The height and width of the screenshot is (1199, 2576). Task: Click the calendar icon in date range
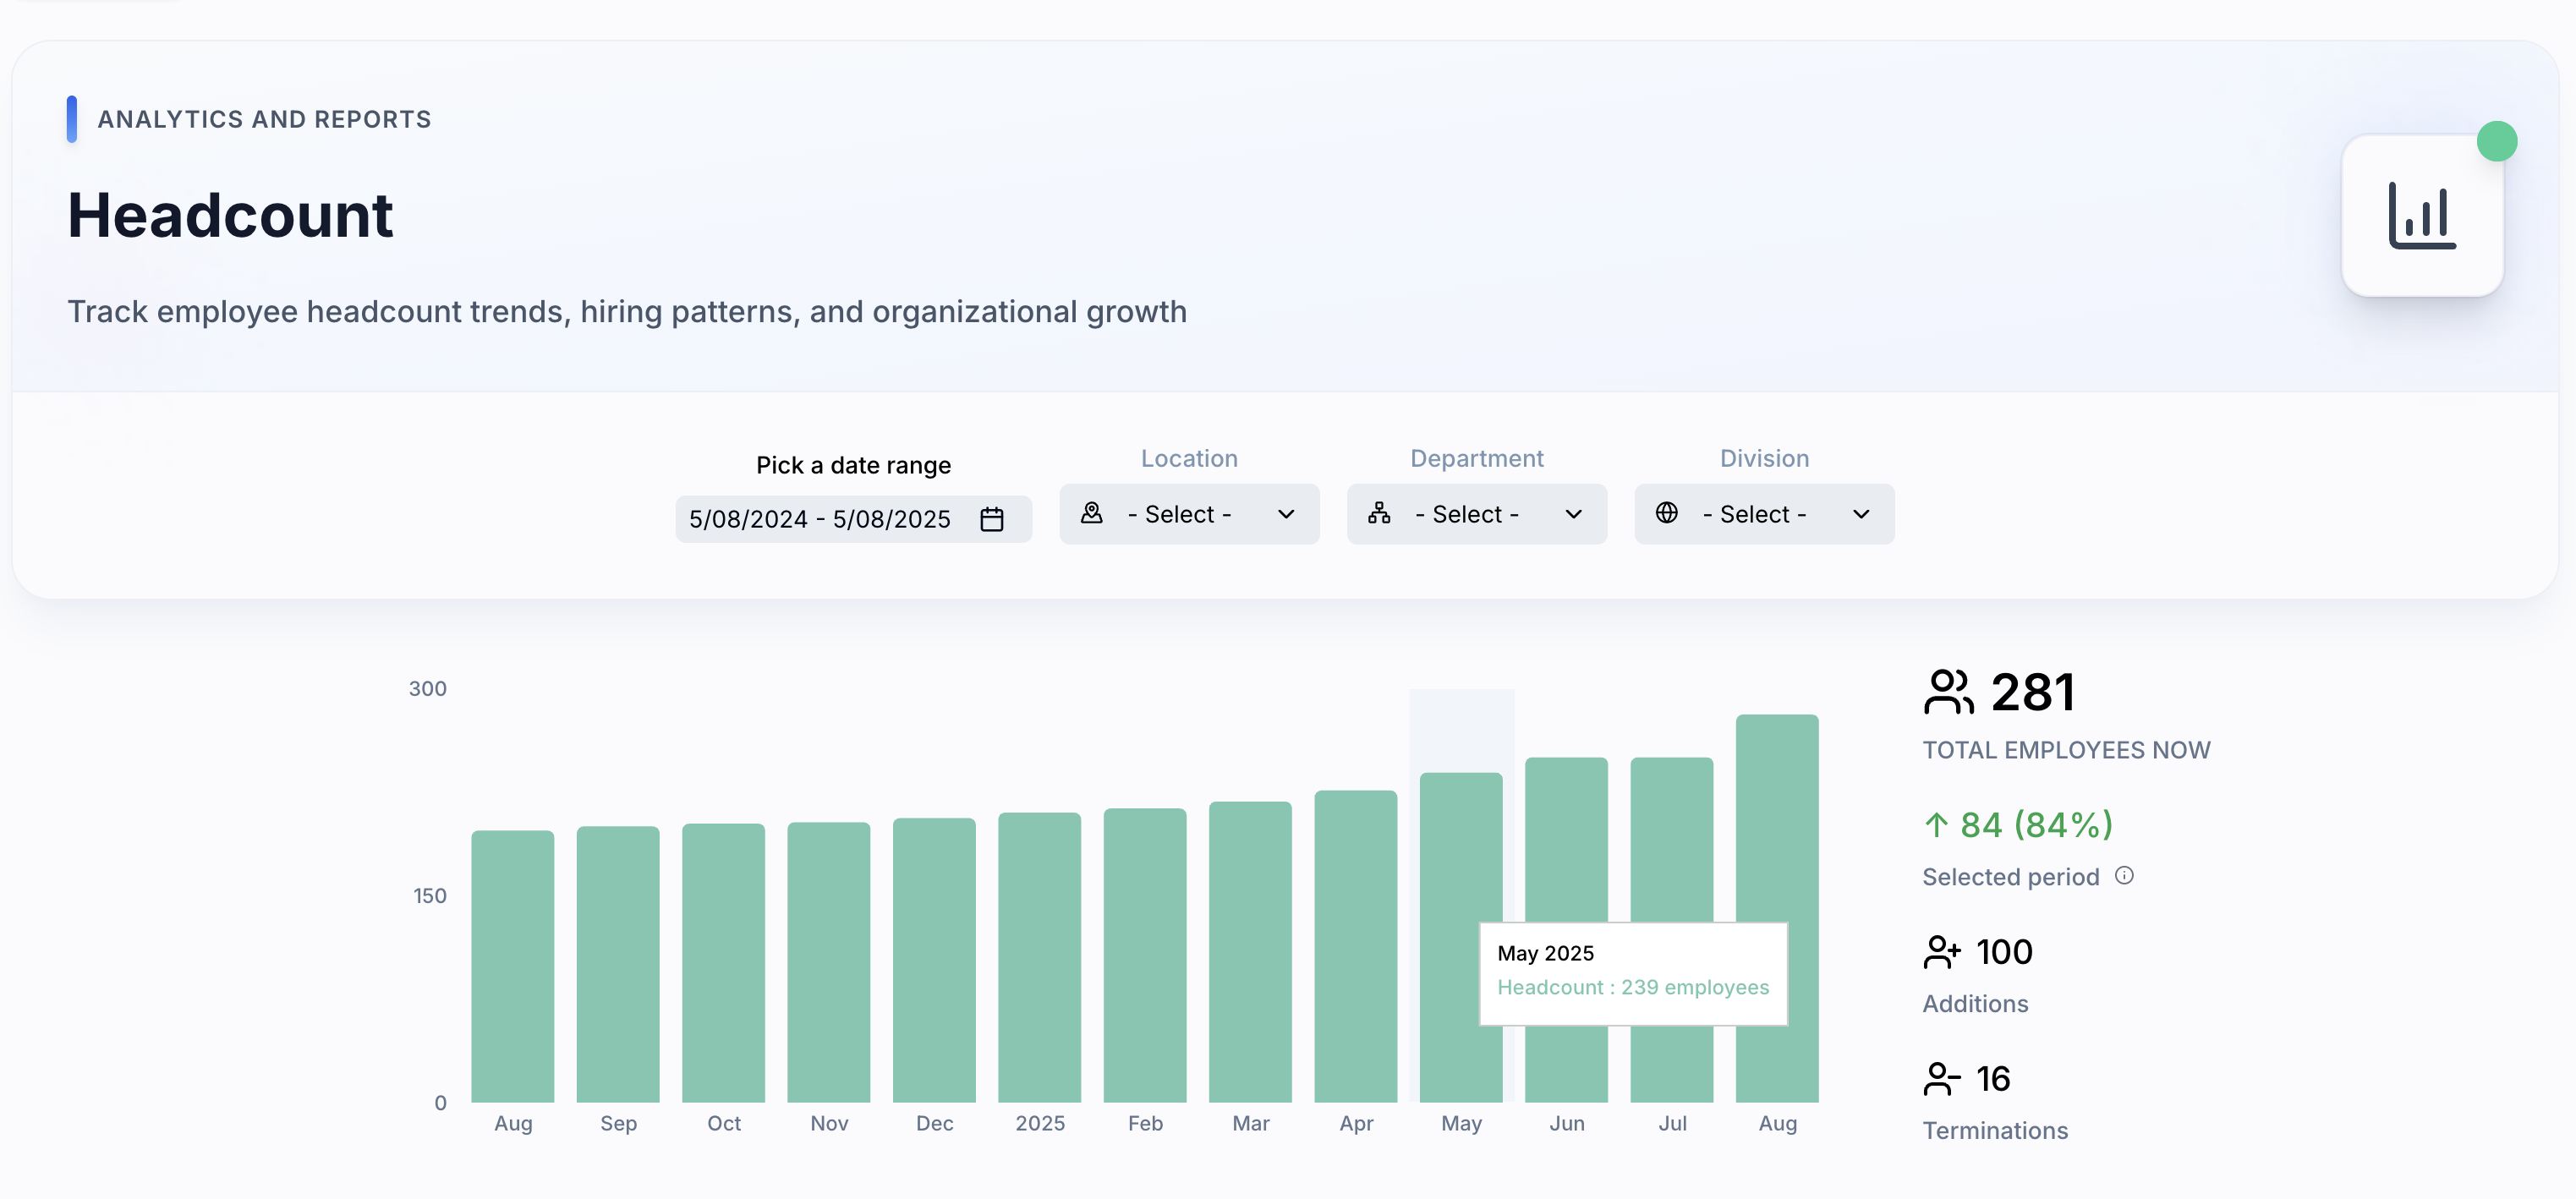tap(991, 519)
